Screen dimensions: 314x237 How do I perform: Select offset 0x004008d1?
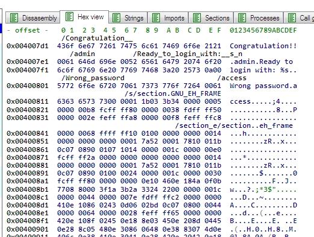[x=28, y=205]
